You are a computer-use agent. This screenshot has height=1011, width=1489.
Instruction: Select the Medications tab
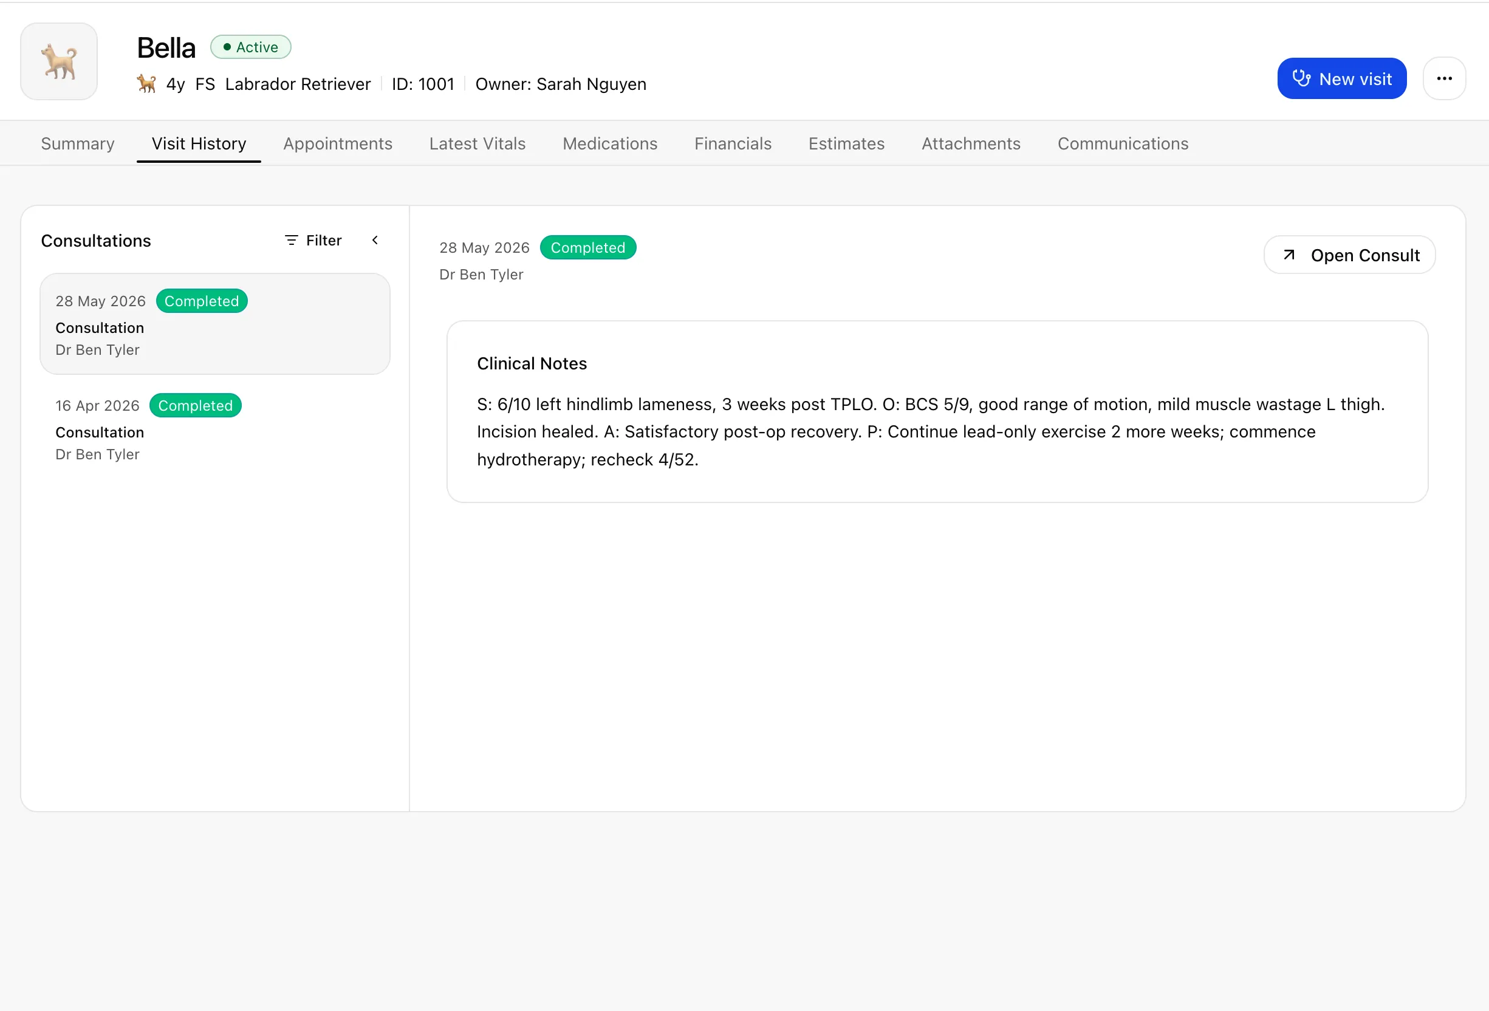(610, 143)
